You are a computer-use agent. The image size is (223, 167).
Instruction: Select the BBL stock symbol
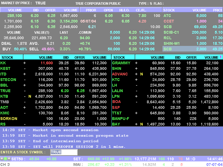pos(4,85)
